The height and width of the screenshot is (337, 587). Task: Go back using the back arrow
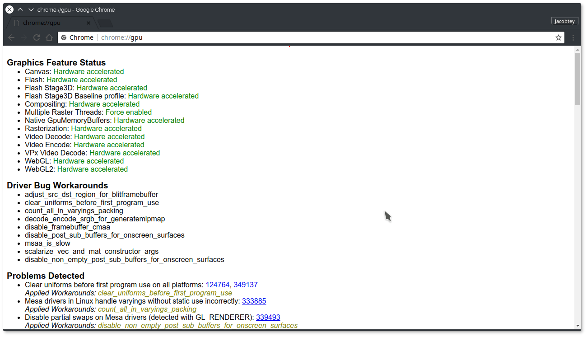(11, 37)
